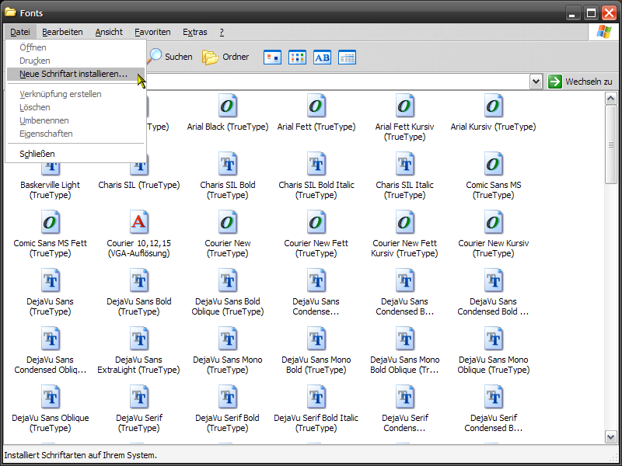
Task: Select the Arial Fett Kursiv font icon
Action: click(x=404, y=106)
